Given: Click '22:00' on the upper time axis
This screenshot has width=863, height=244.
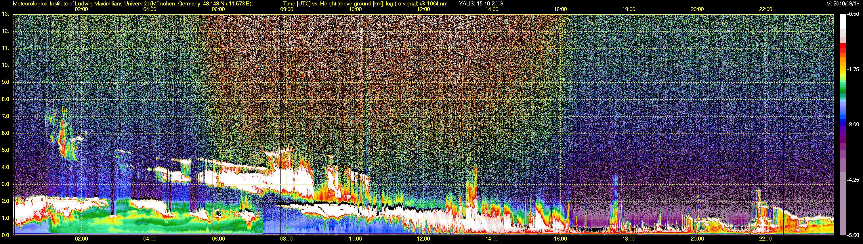Looking at the screenshot, I should [x=765, y=9].
